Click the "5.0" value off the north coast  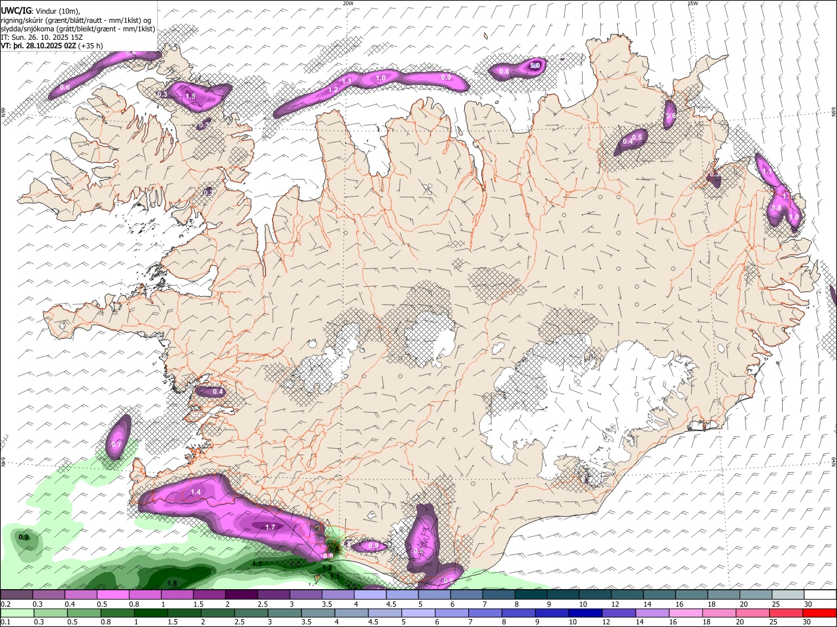click(535, 65)
